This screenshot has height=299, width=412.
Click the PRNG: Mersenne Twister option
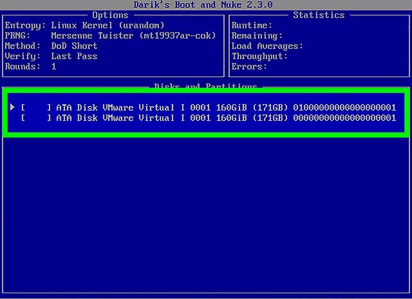[x=110, y=36]
